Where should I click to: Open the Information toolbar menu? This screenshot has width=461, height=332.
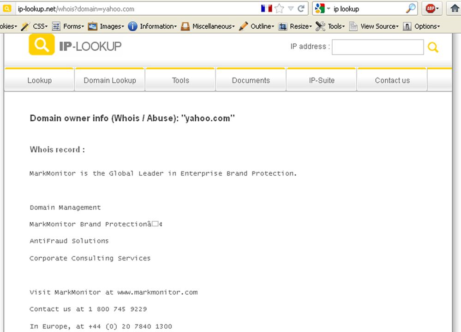tap(152, 26)
